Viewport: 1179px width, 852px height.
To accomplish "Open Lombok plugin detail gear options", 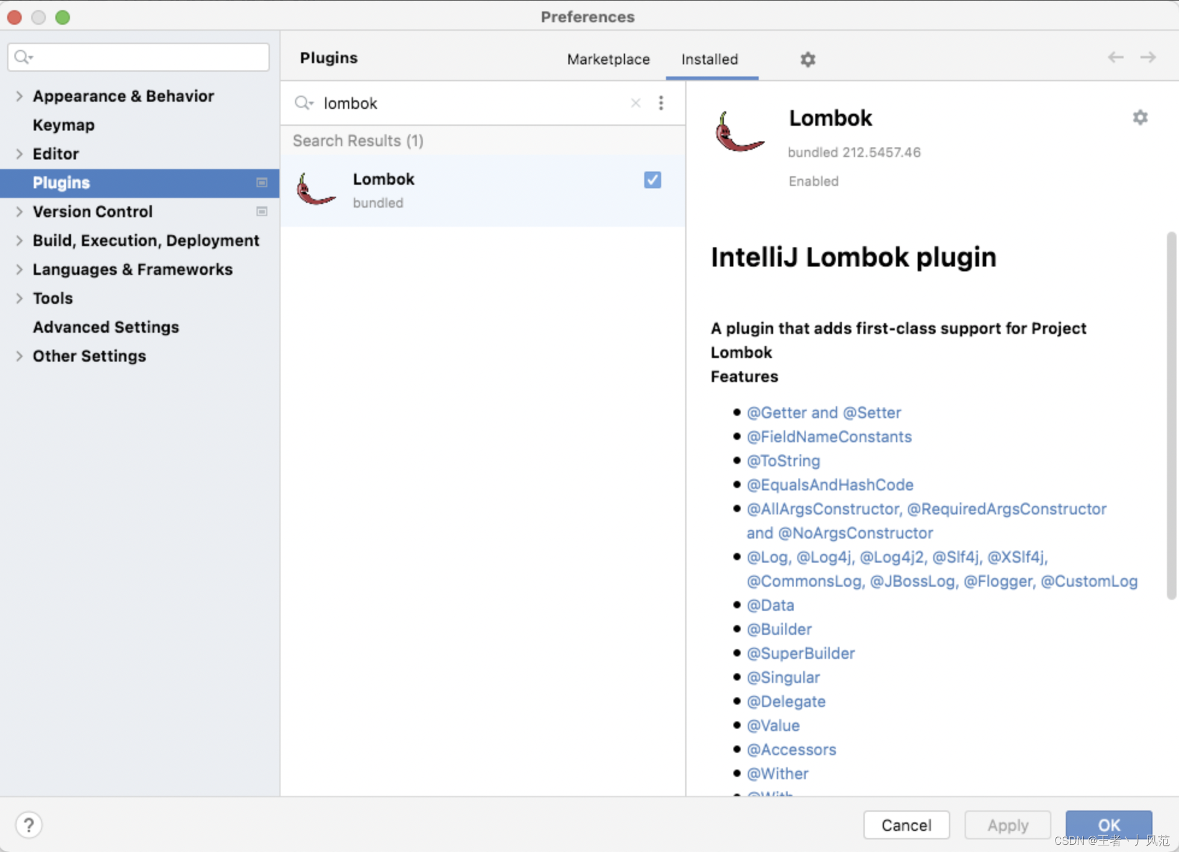I will 1140,117.
